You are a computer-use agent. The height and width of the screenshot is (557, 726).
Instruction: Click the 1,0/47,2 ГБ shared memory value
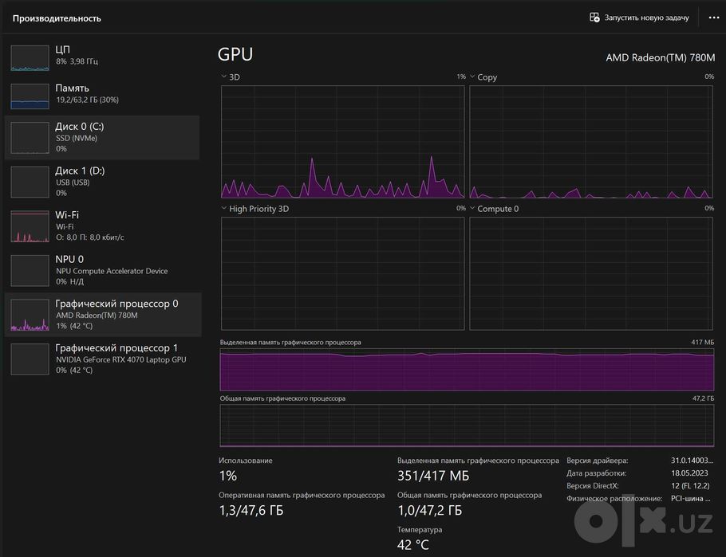click(430, 510)
